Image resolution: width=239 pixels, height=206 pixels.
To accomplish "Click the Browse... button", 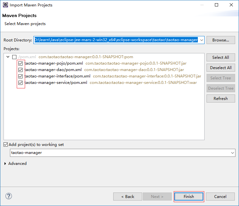I will [x=220, y=40].
